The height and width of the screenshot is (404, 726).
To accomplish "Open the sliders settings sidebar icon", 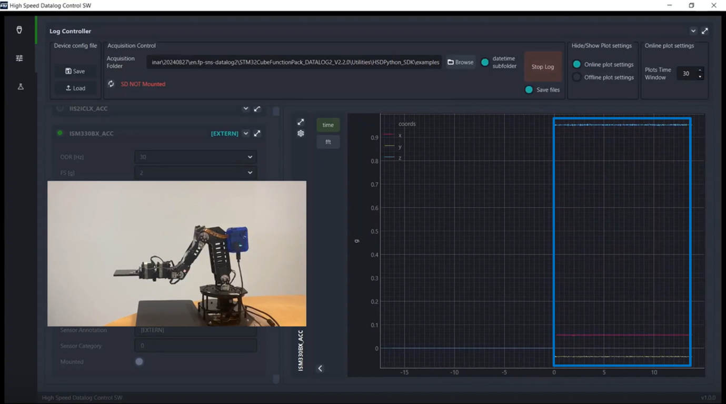I will click(19, 58).
